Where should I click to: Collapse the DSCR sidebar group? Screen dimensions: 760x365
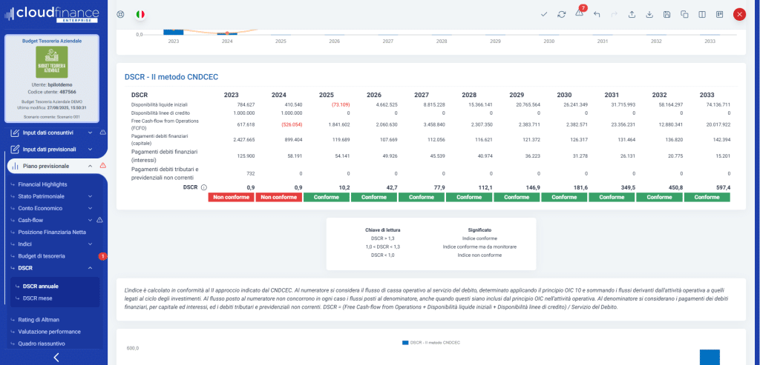[90, 268]
